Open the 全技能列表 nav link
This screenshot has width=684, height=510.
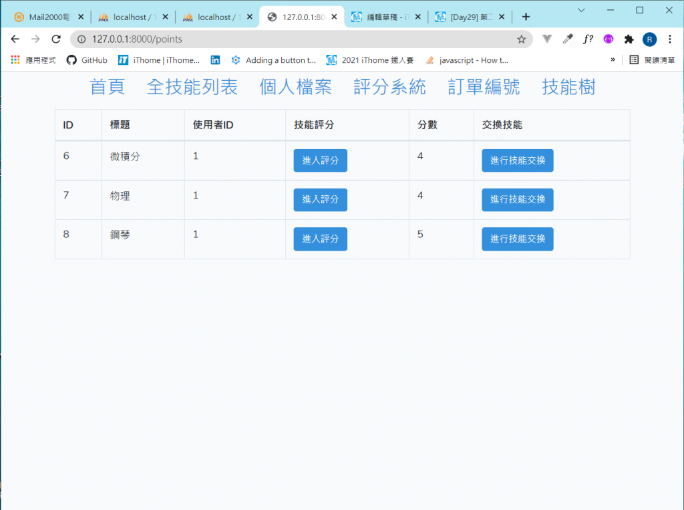192,87
